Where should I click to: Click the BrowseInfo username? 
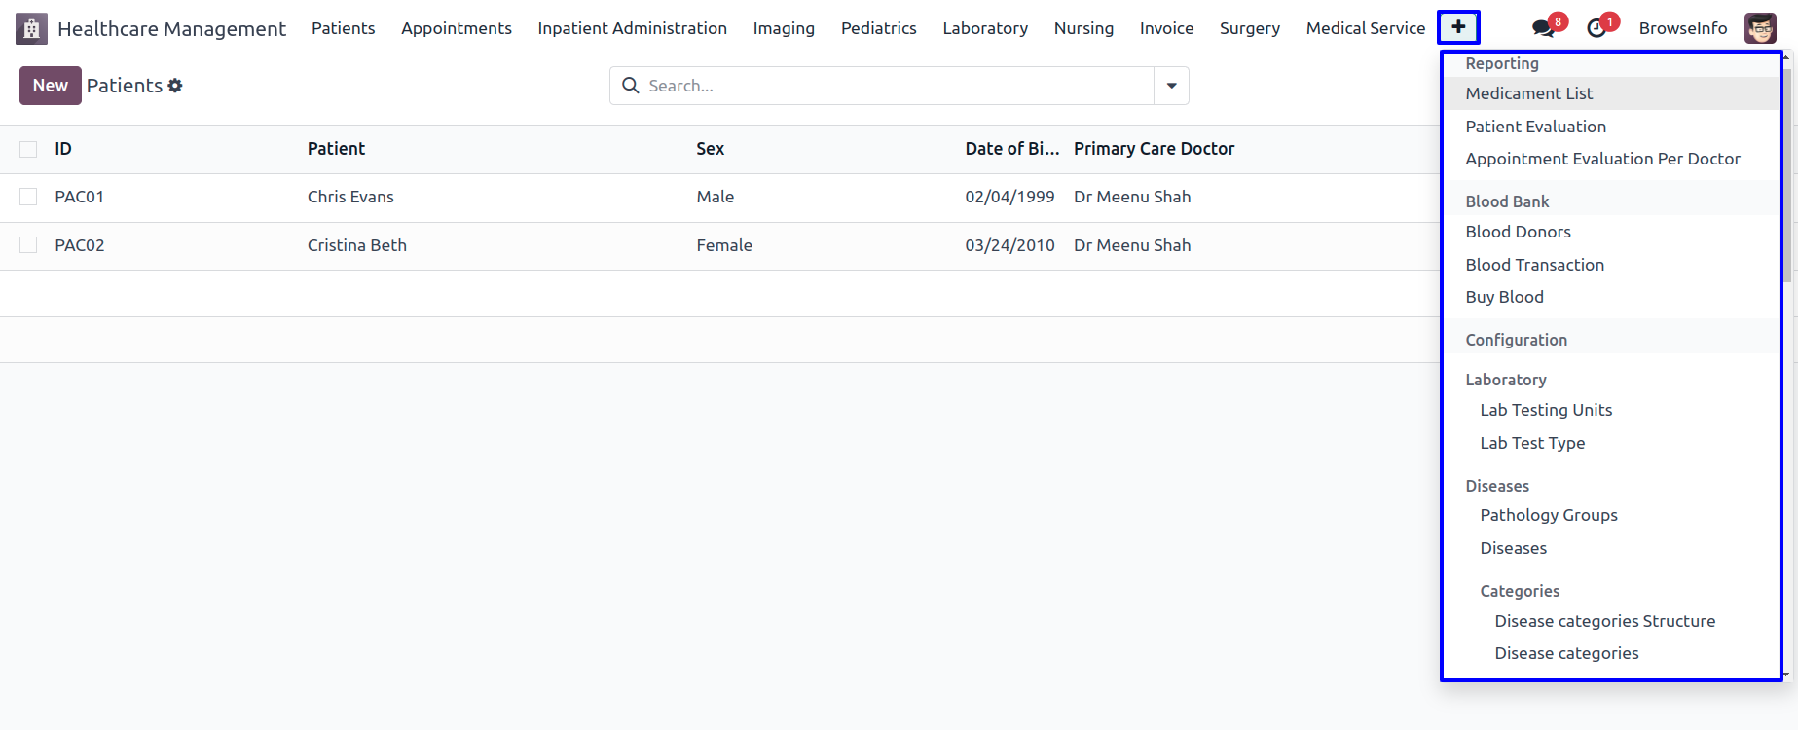pos(1683,28)
